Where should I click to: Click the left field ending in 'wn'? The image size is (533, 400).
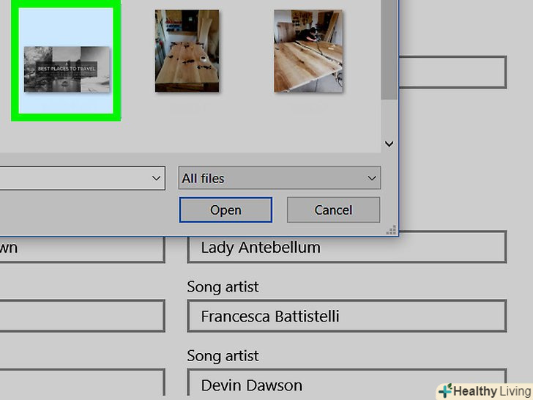point(82,249)
